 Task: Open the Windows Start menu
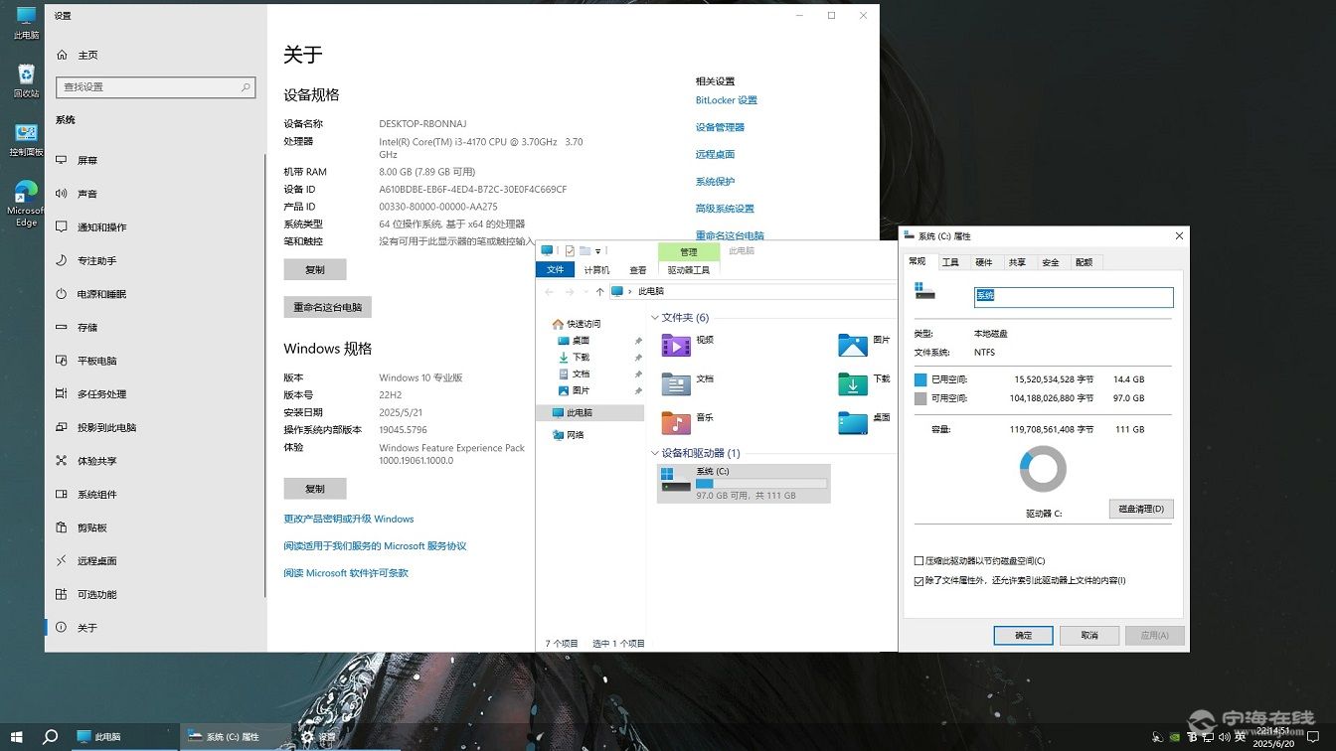(16, 737)
